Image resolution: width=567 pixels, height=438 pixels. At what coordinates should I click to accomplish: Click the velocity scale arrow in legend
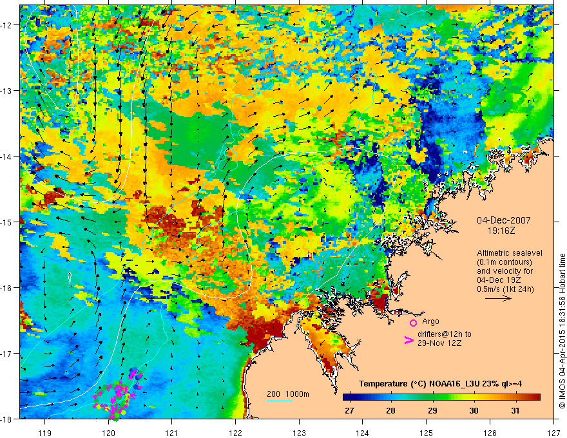(x=498, y=298)
